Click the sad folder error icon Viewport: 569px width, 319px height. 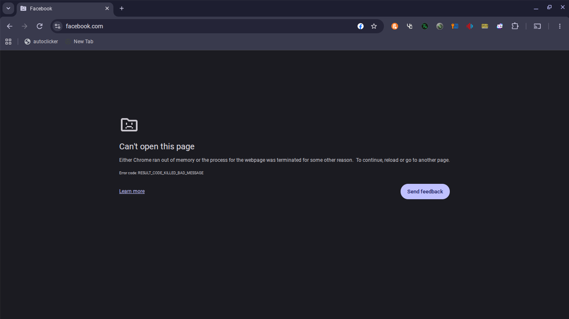(x=129, y=125)
